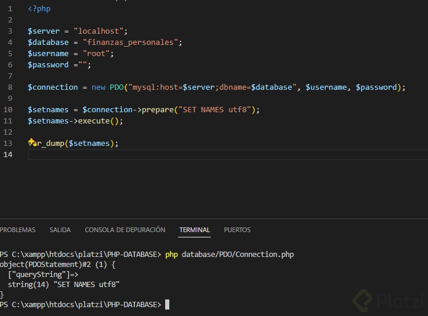The height and width of the screenshot is (316, 428).
Task: Select line number 1 in the gutter
Action: 9,8
